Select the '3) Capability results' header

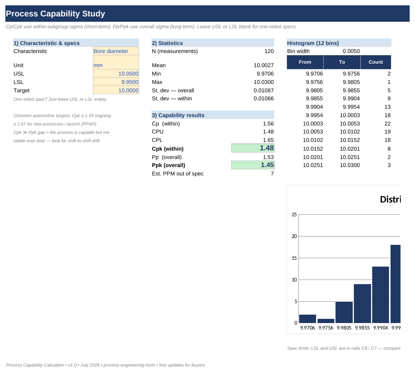(x=213, y=115)
